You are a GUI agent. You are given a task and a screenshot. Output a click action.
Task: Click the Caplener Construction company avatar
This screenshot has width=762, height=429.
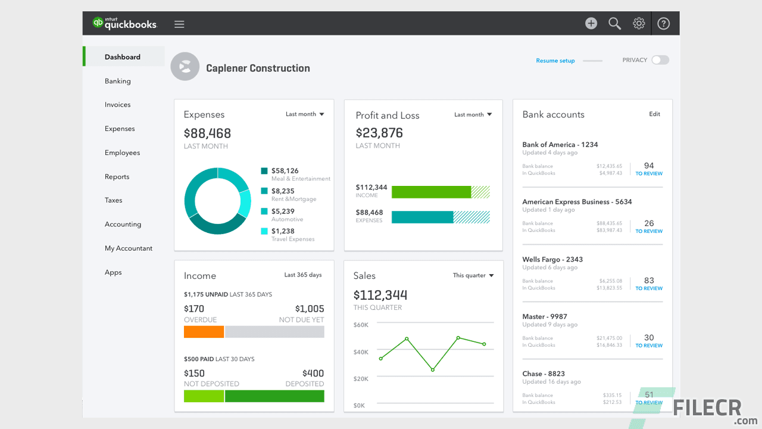click(x=185, y=66)
